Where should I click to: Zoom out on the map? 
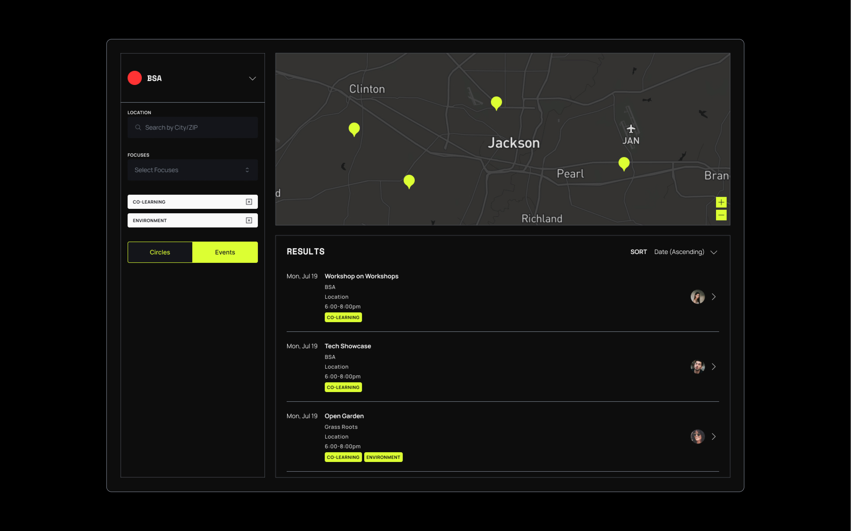point(721,215)
